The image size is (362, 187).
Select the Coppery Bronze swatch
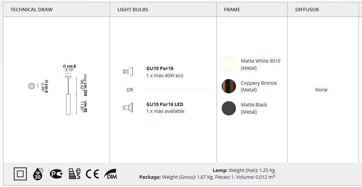point(229,86)
